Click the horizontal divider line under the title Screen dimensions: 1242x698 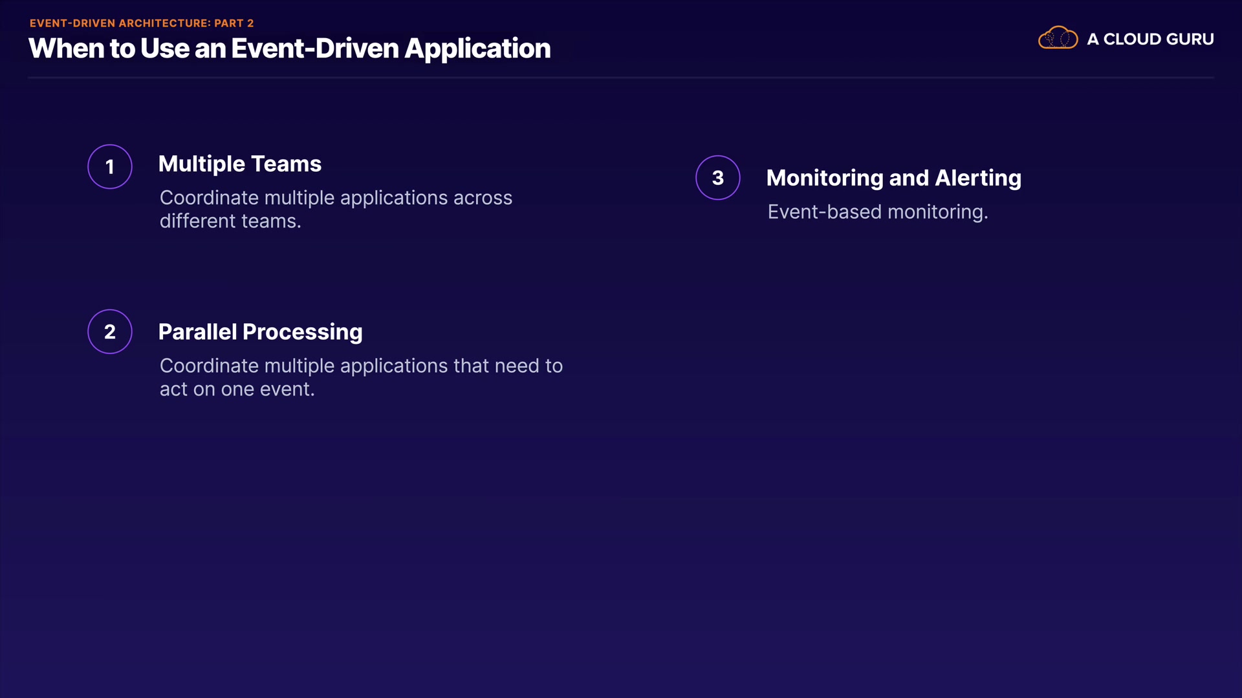click(x=621, y=78)
